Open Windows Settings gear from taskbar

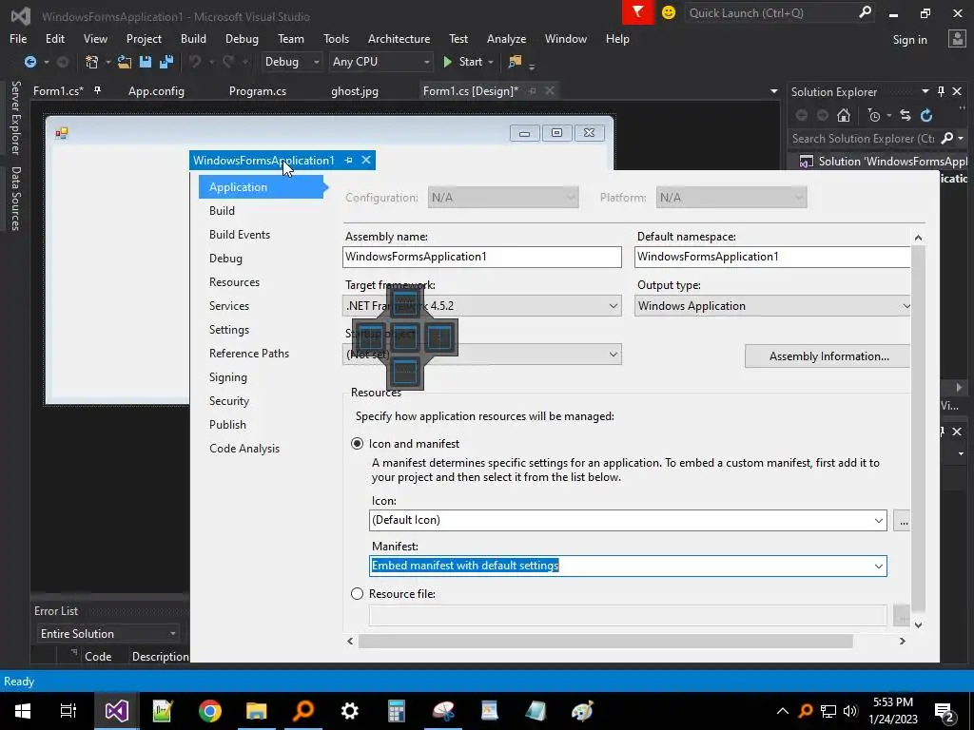click(x=350, y=711)
